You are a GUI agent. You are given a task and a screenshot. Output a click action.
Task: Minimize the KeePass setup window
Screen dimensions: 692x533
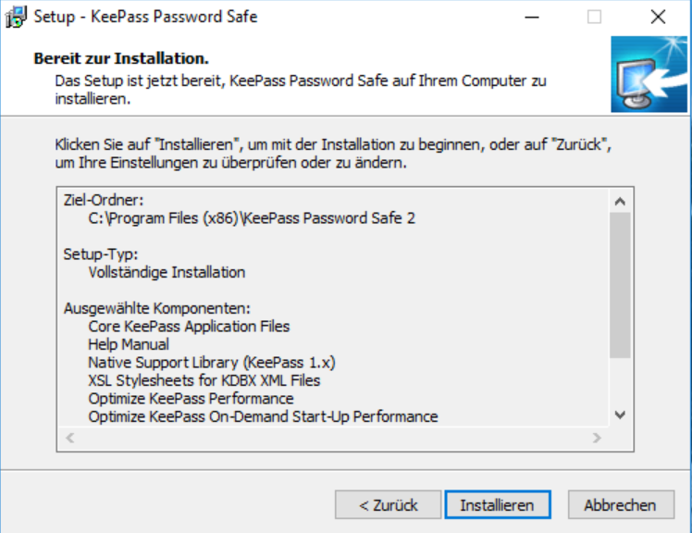[531, 17]
